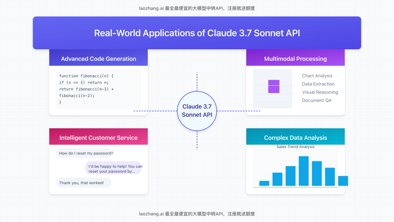The width and height of the screenshot is (394, 222).
Task: Select the Advanced Code Generation card header
Action: coord(98,58)
